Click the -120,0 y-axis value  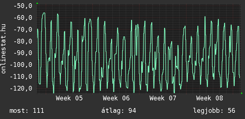(x=21, y=89)
